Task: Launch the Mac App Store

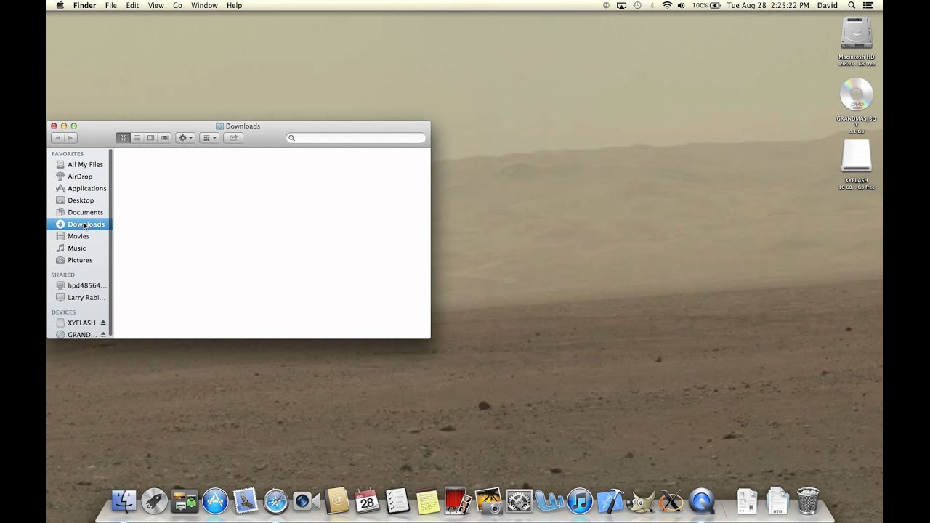Action: coord(215,500)
